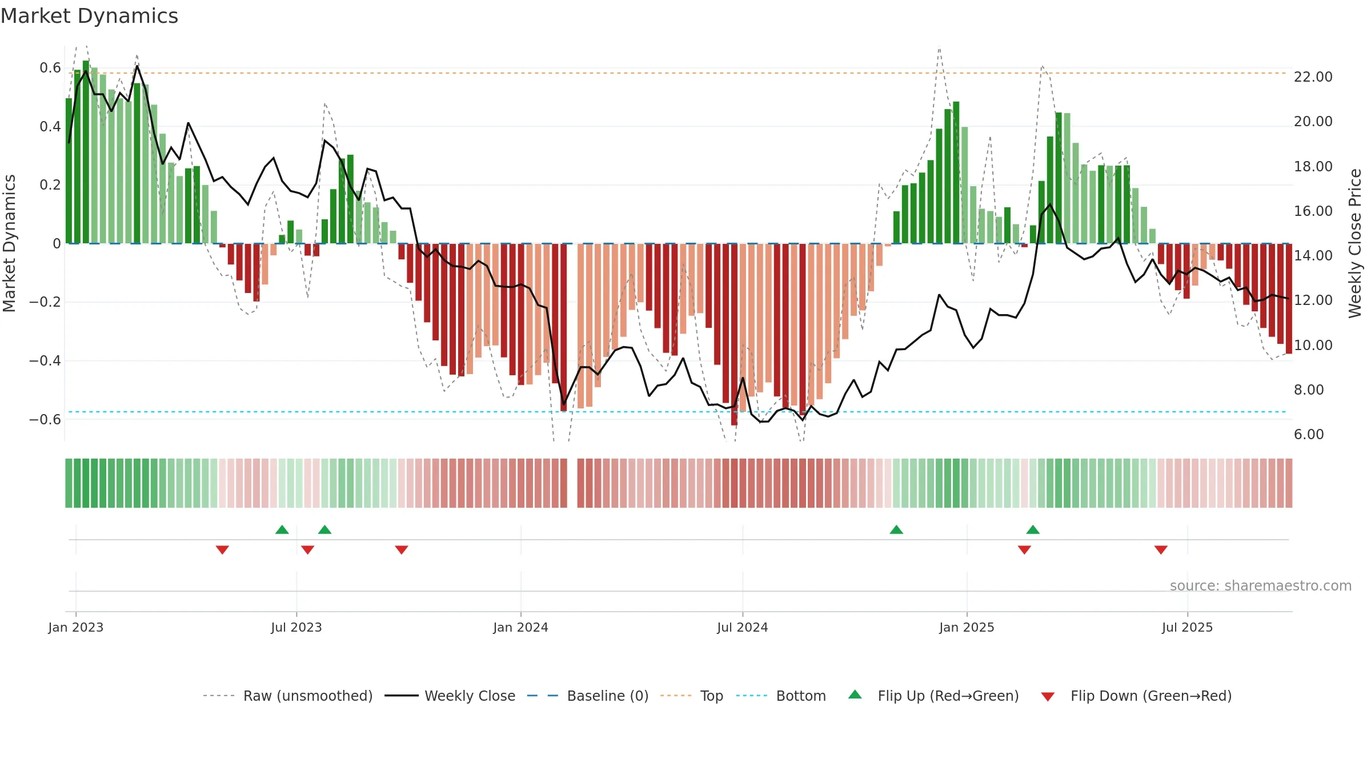Toggle the Flip Down (Green→Red) legend entry
This screenshot has width=1371, height=771.
tap(1136, 696)
